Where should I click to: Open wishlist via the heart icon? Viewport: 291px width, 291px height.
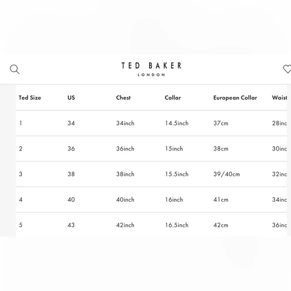tap(287, 69)
